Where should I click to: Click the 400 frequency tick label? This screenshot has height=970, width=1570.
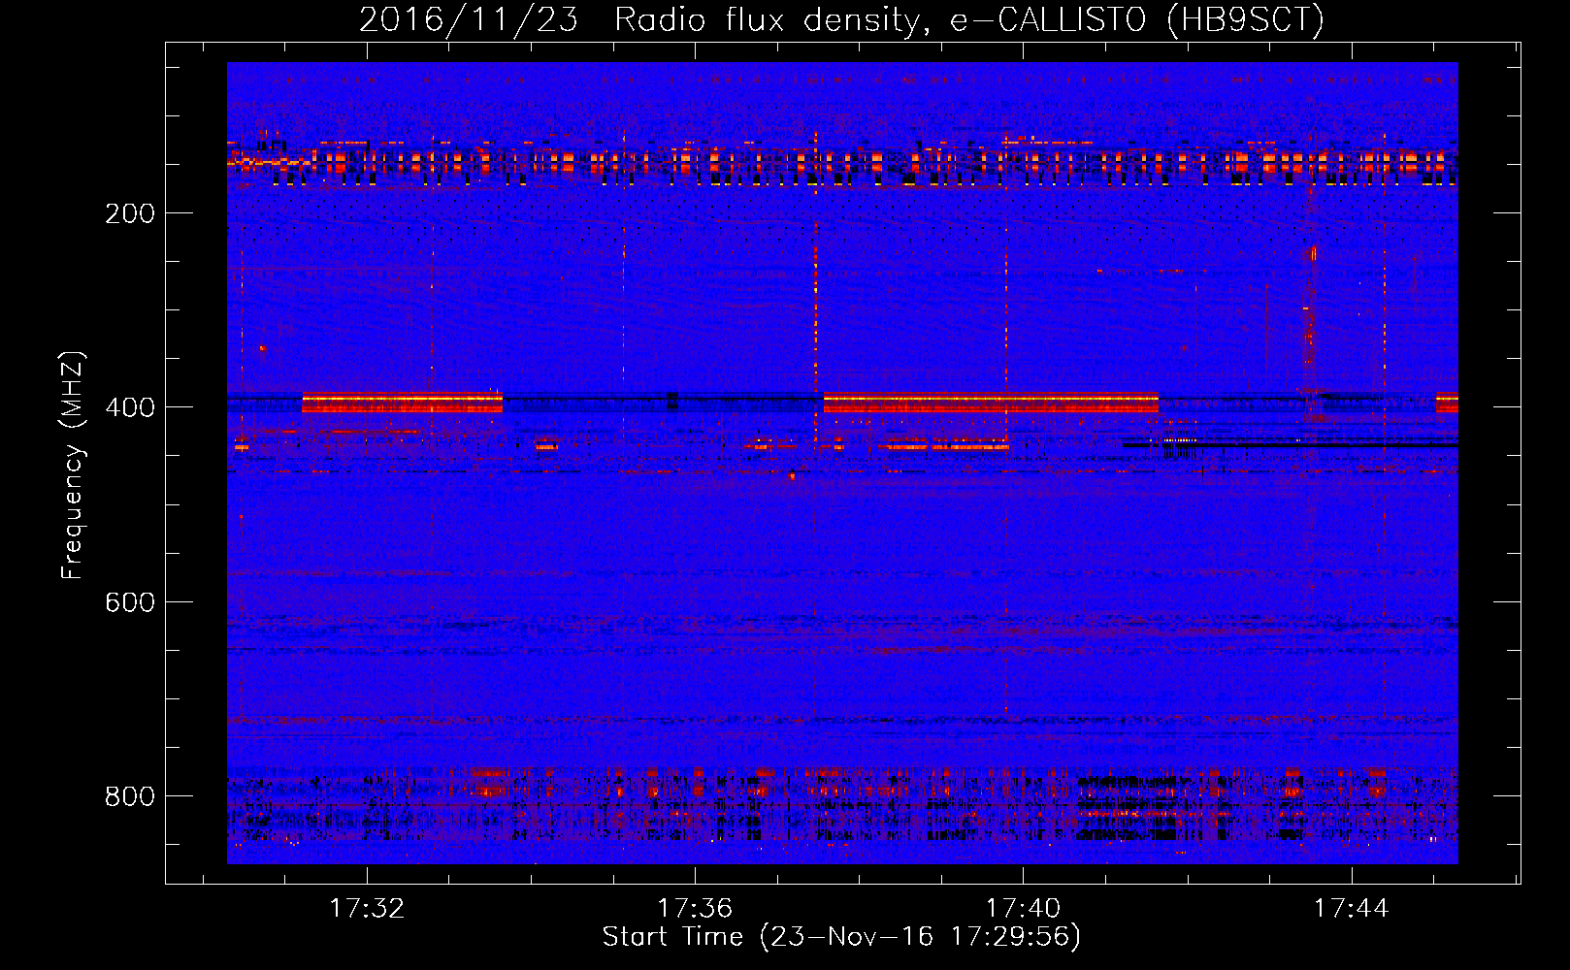tap(129, 407)
